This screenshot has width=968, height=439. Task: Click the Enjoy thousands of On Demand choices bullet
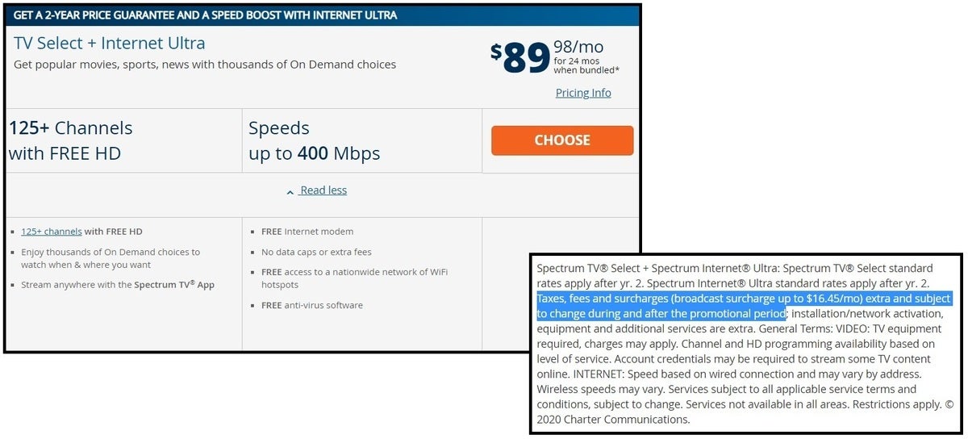(x=111, y=258)
